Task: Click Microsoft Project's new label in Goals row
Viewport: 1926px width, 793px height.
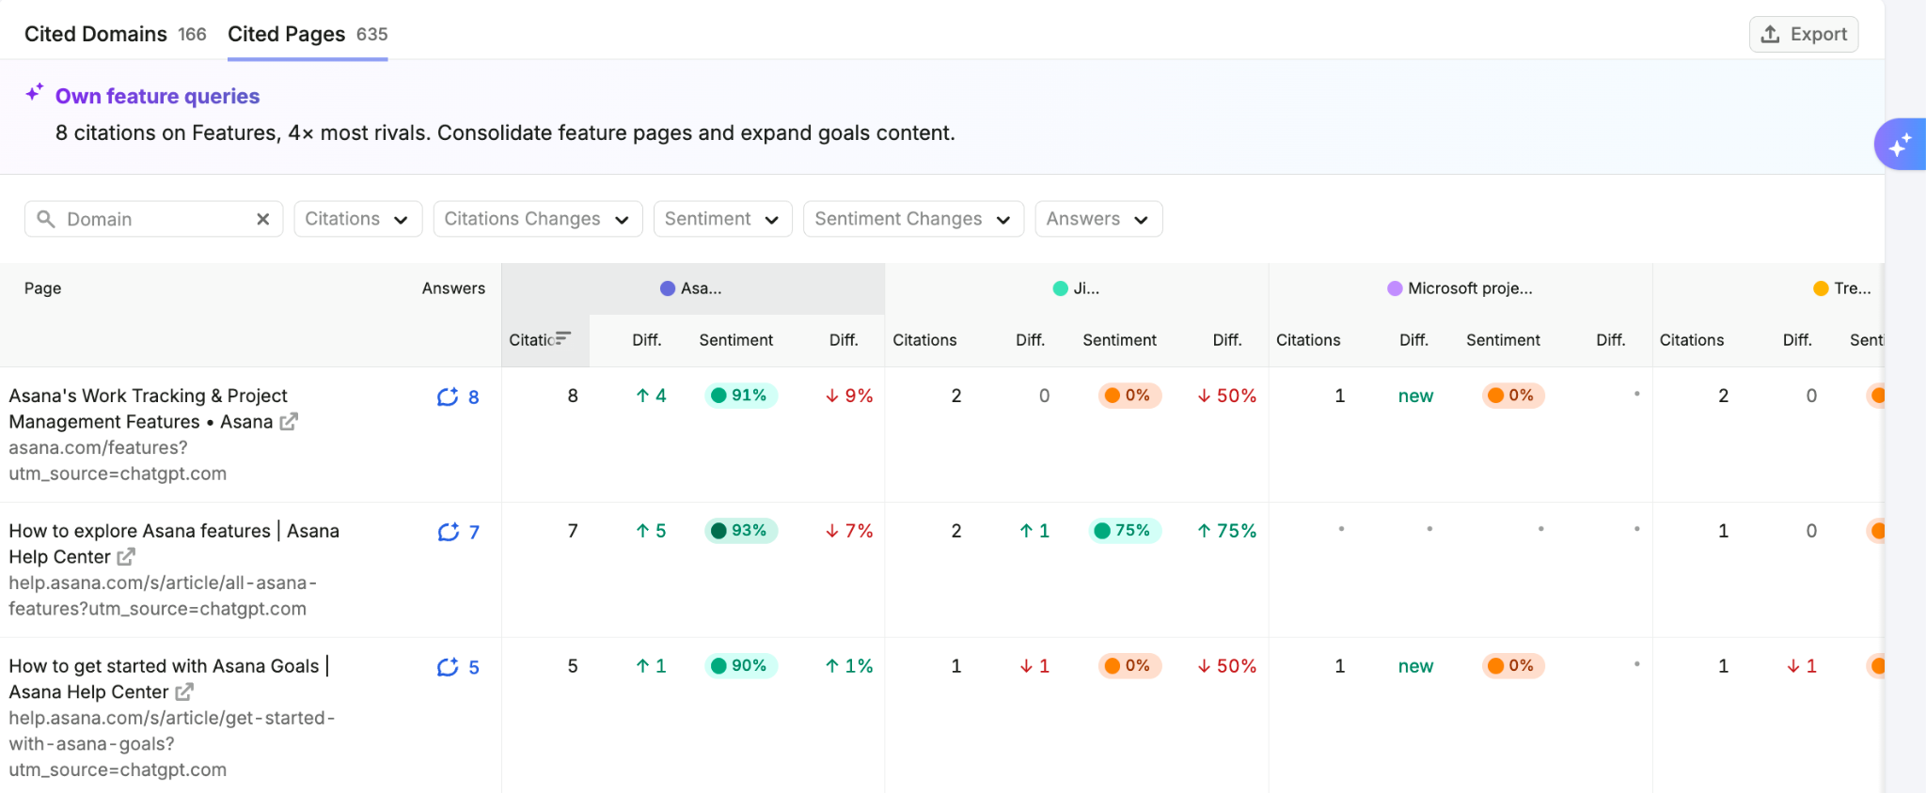Action: coord(1415,666)
